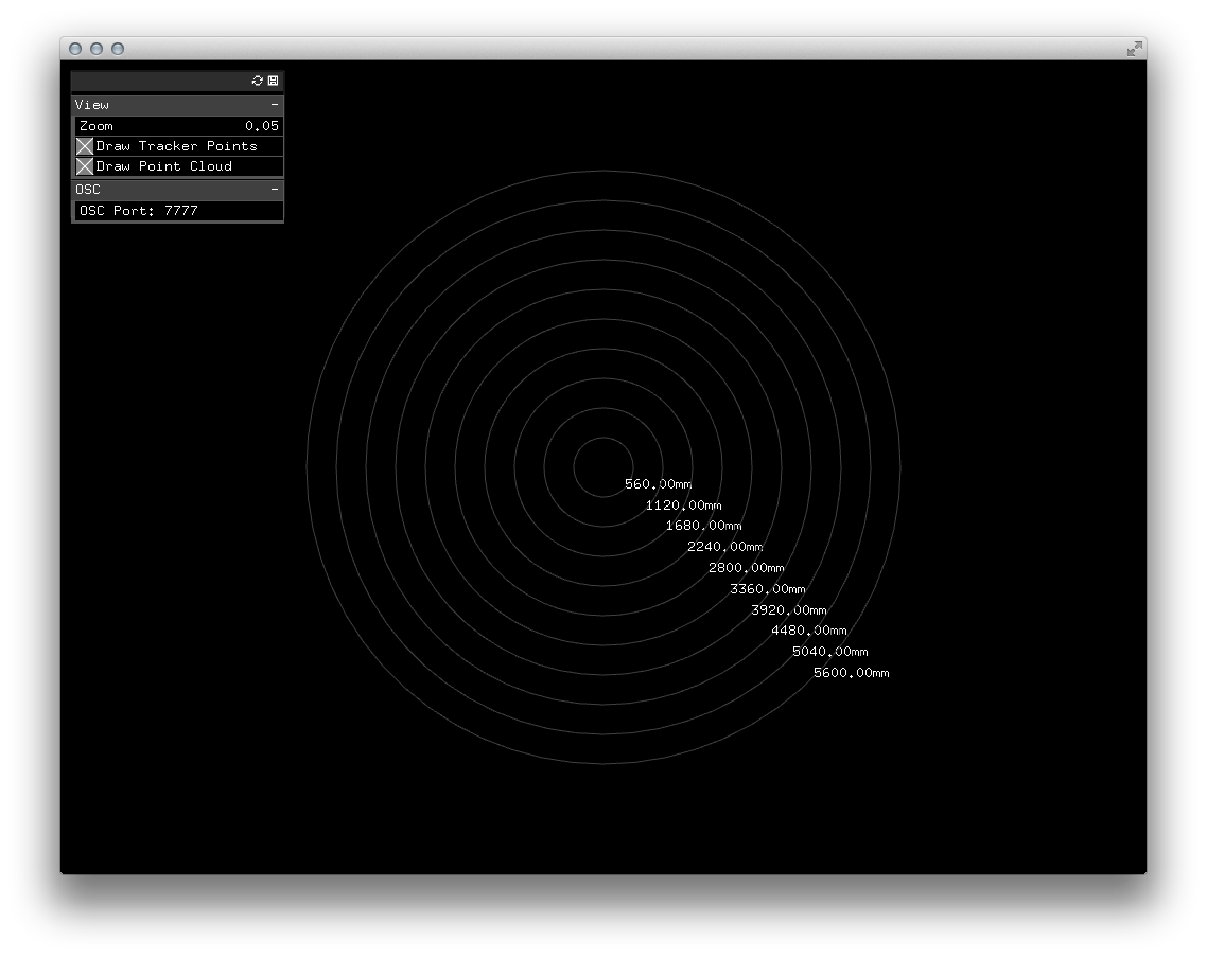Click the 1120.00mm ring distance label
The height and width of the screenshot is (958, 1207).
pyautogui.click(x=683, y=505)
